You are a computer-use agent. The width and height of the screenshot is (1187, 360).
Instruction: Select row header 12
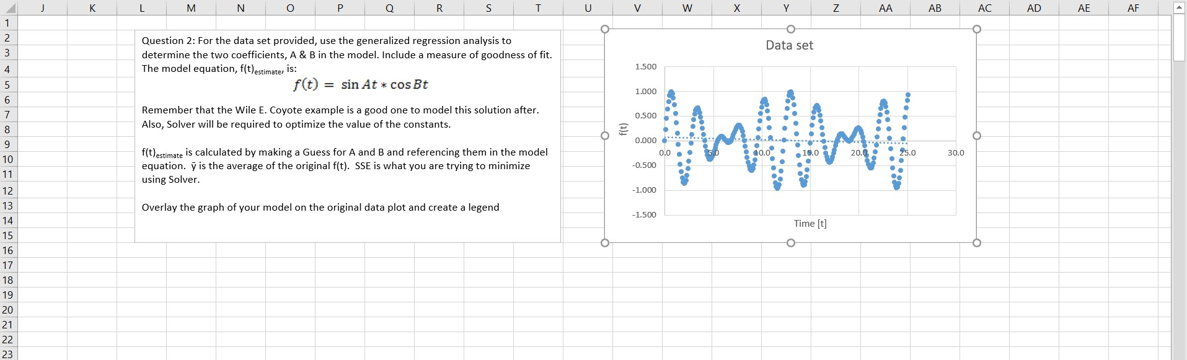(x=8, y=190)
